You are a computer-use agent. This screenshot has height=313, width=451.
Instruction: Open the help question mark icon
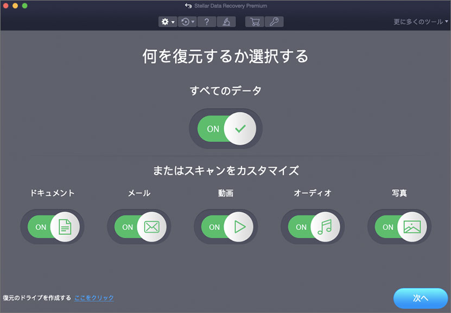point(206,22)
